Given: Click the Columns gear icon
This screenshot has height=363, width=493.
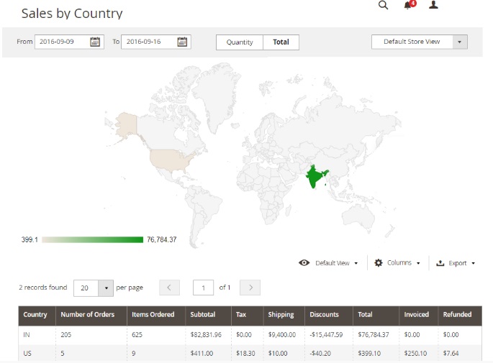Looking at the screenshot, I should click(x=379, y=263).
